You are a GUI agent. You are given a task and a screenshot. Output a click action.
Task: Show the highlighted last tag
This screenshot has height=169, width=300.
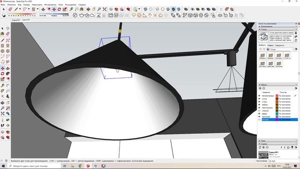pos(259,120)
